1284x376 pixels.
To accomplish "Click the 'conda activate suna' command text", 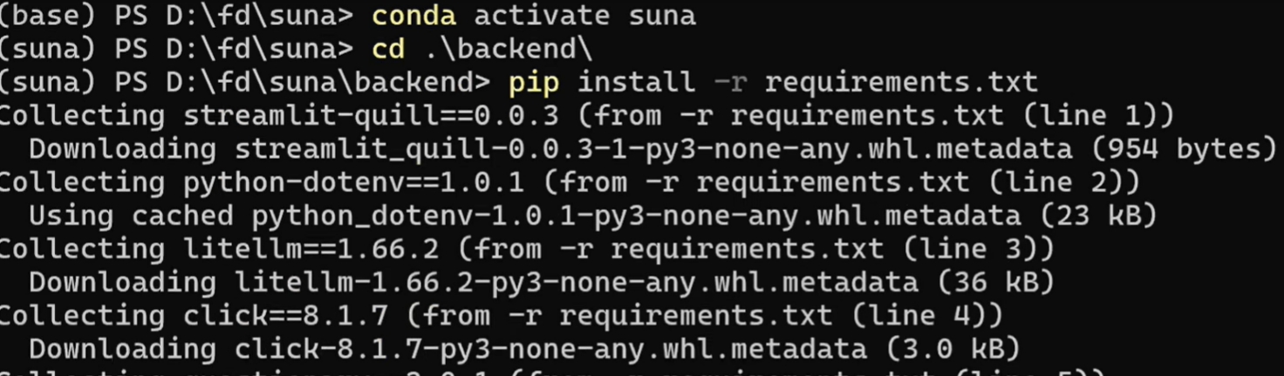I will click(534, 16).
